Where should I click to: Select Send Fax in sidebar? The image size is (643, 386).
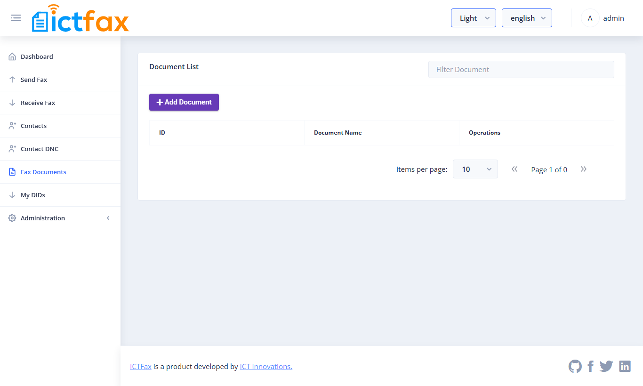(60, 80)
